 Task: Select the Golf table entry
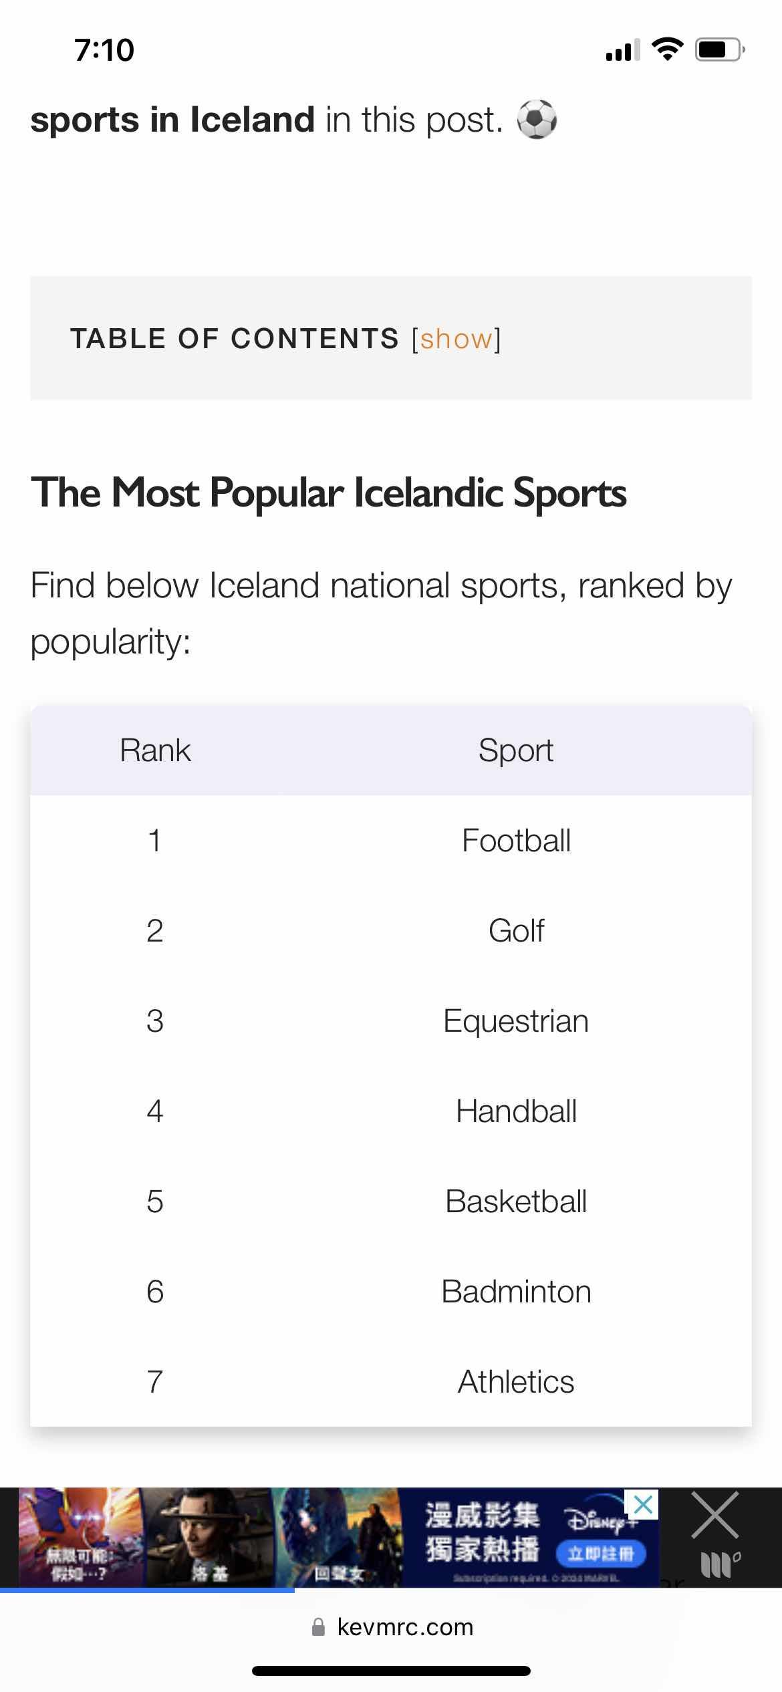pyautogui.click(x=516, y=931)
